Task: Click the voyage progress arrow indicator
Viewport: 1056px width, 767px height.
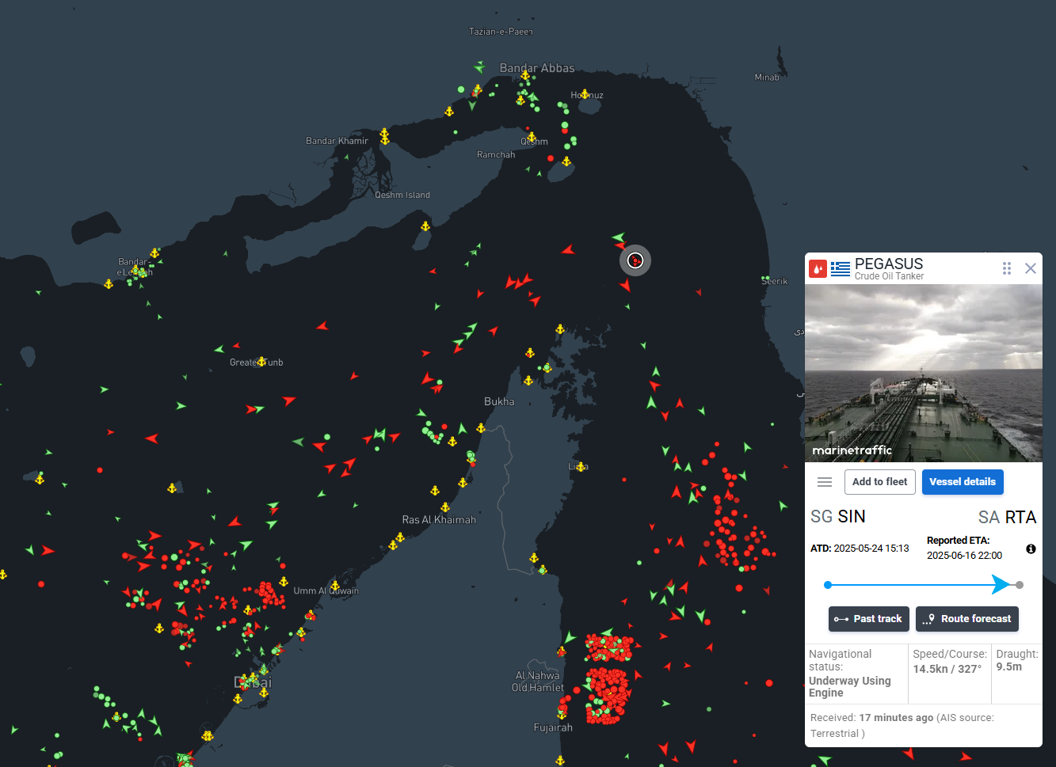Action: pos(1001,585)
